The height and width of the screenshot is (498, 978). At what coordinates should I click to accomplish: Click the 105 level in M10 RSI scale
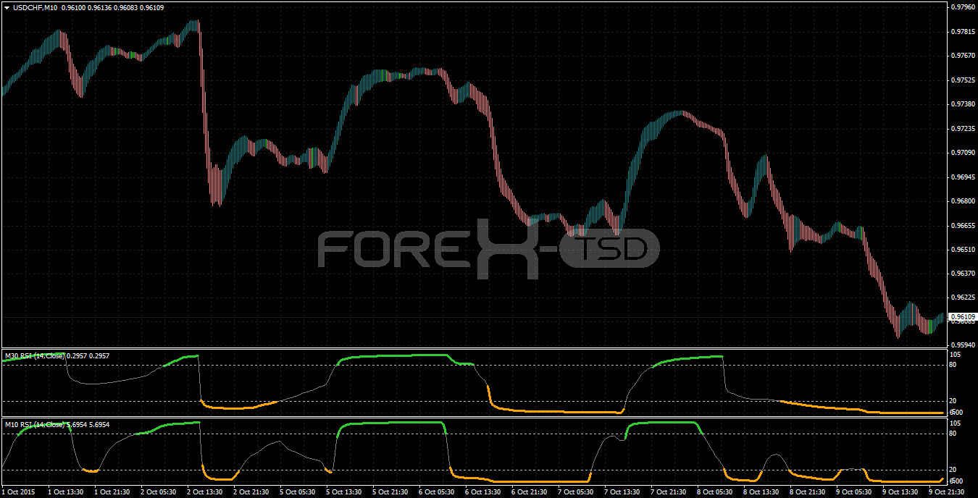pos(955,423)
